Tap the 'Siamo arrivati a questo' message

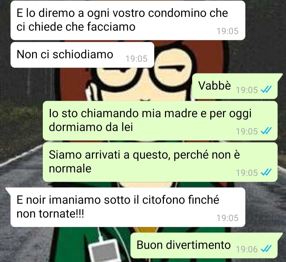point(160,162)
